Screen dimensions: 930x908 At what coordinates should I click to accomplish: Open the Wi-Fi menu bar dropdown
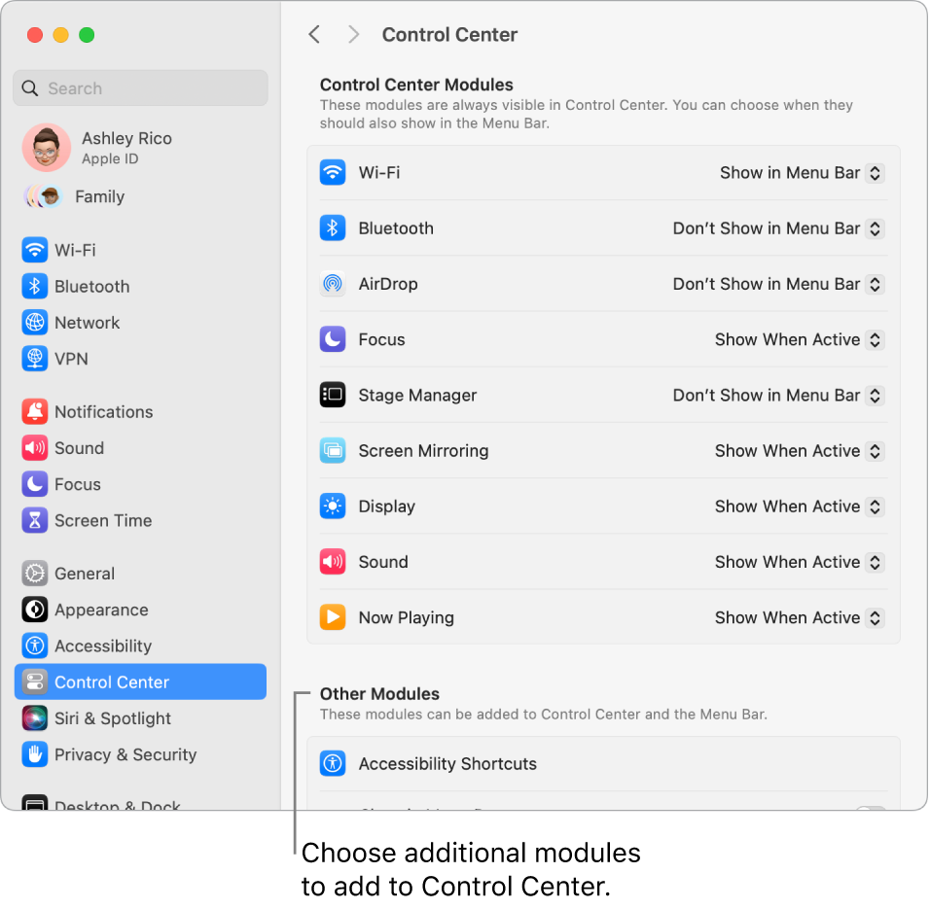coord(800,172)
